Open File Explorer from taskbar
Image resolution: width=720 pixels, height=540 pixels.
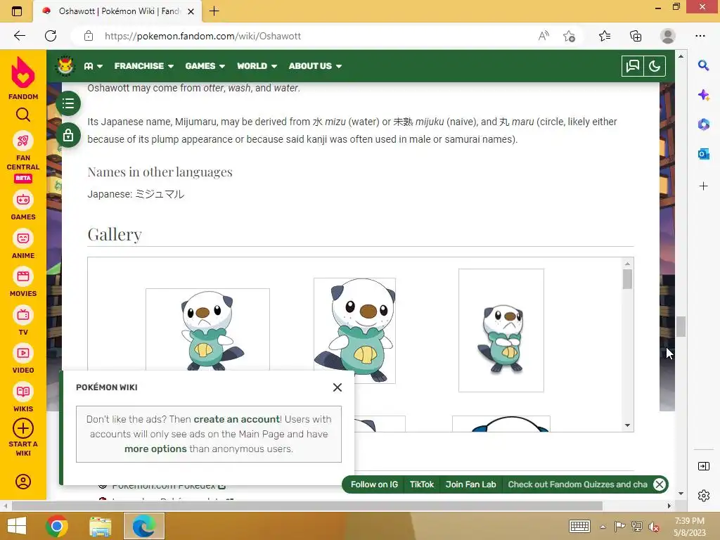pos(100,526)
